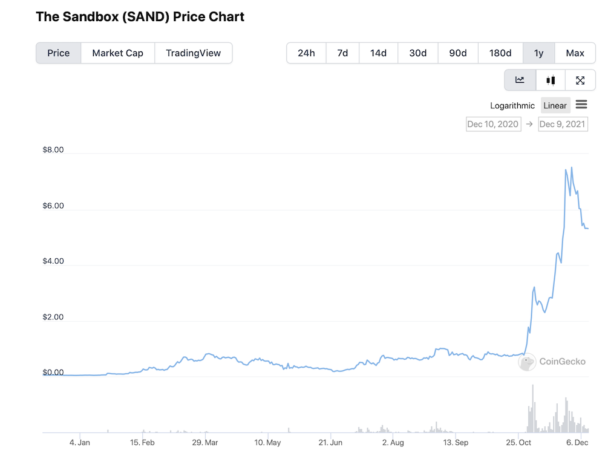Select the line chart view icon
This screenshot has width=605, height=456.
[x=520, y=80]
